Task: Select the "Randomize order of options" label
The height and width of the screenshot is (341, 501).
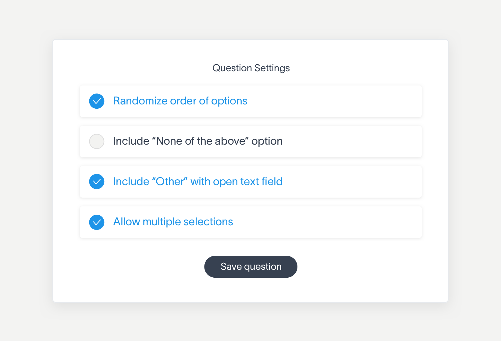Action: (x=180, y=101)
